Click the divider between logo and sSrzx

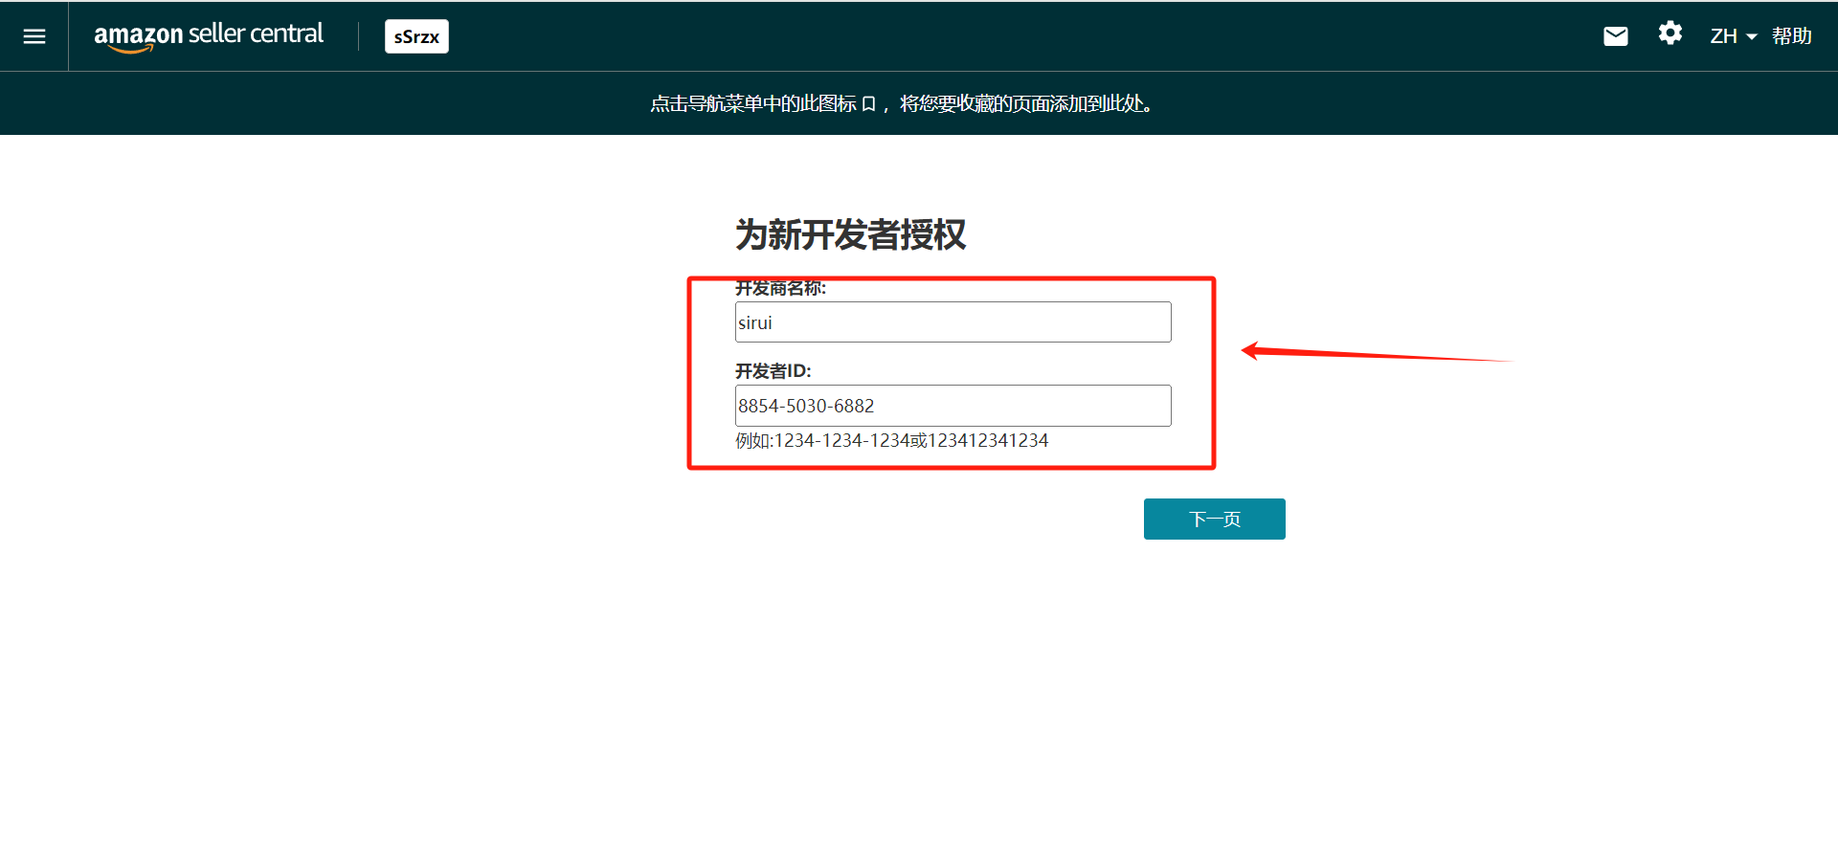pos(358,36)
